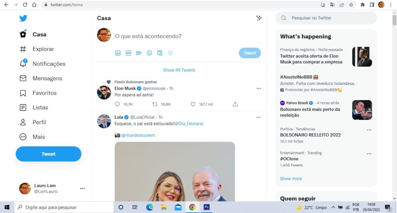This screenshot has width=397, height=213.
Task: Open the Mais circle icon
Action: click(23, 137)
